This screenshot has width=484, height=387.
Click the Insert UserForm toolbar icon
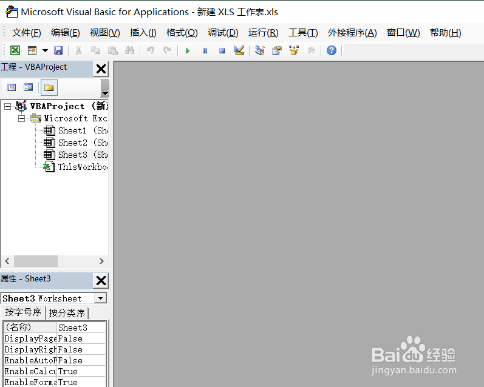tap(32, 50)
